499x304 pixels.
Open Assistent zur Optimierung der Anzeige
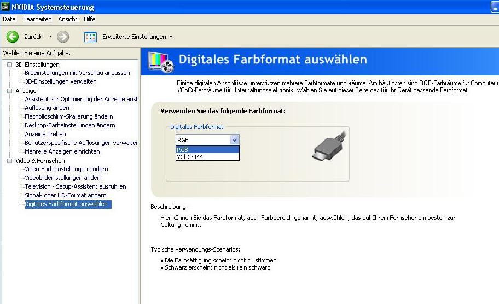pos(81,99)
